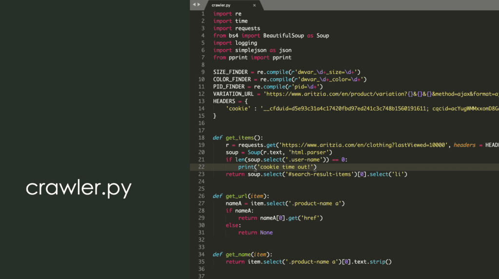Click the 'else:' keyword
Viewport: 499px width, 279px height.
[x=233, y=225]
